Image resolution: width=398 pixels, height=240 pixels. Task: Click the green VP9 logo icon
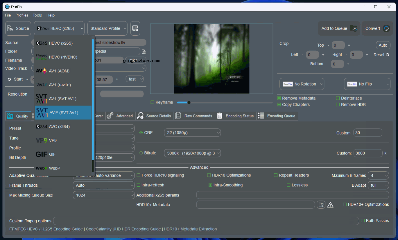(x=42, y=140)
